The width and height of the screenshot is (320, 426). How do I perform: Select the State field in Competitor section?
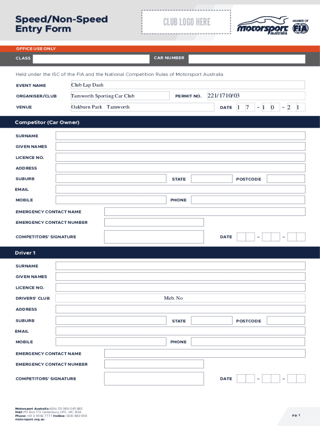coord(212,179)
